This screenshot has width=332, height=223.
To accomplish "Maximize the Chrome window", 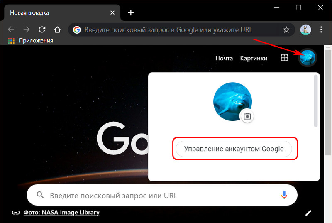I will pos(298,7).
